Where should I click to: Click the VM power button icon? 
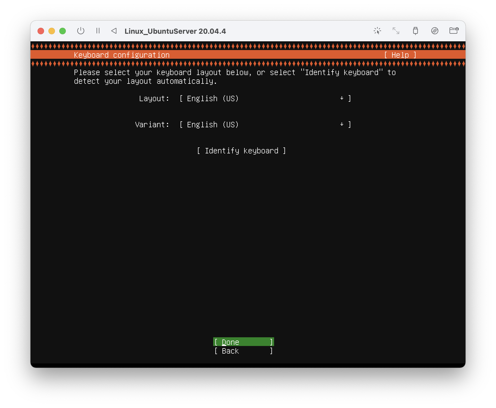click(x=81, y=31)
